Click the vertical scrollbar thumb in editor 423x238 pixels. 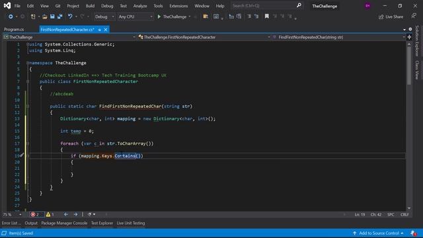coord(409,65)
